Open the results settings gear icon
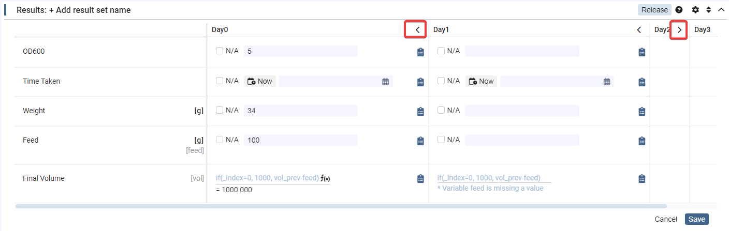Viewport: 729px width, 231px height. click(695, 10)
